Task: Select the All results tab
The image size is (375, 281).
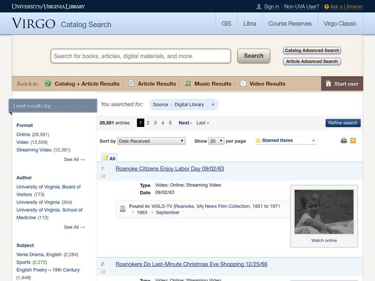Action: 109,158
